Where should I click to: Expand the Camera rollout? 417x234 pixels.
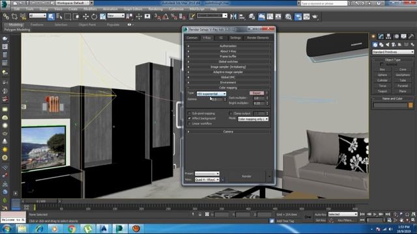[x=228, y=131]
